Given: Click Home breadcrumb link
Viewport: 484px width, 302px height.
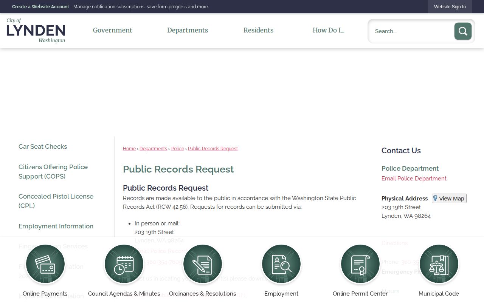Looking at the screenshot, I should coord(129,149).
